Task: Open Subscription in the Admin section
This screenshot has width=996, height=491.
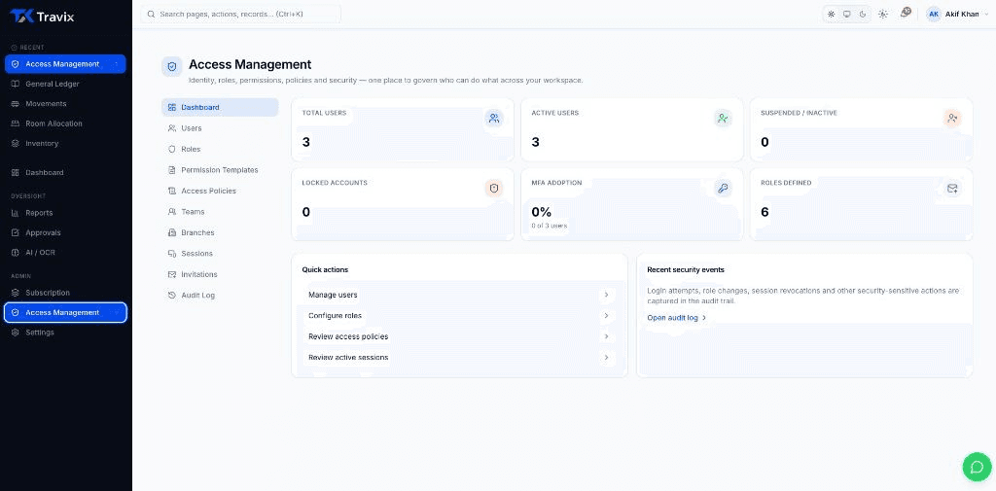Action: coord(65,293)
